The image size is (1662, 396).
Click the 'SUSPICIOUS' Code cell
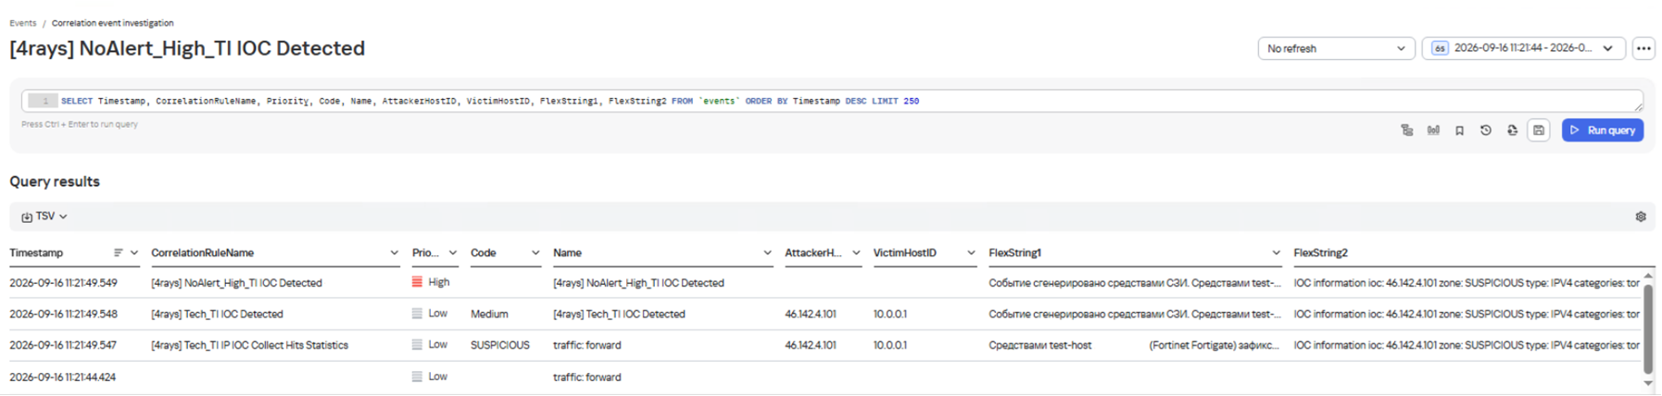click(x=500, y=345)
